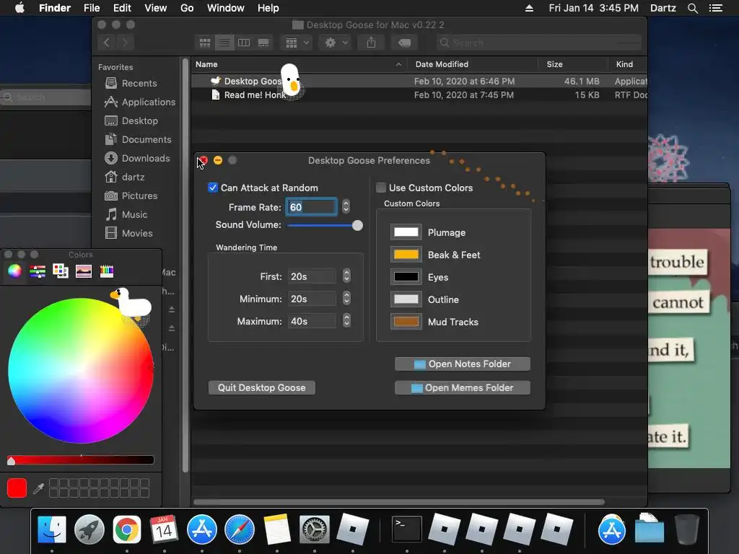Sort Finder list by Size column
Image resolution: width=739 pixels, height=554 pixels.
[x=554, y=64]
